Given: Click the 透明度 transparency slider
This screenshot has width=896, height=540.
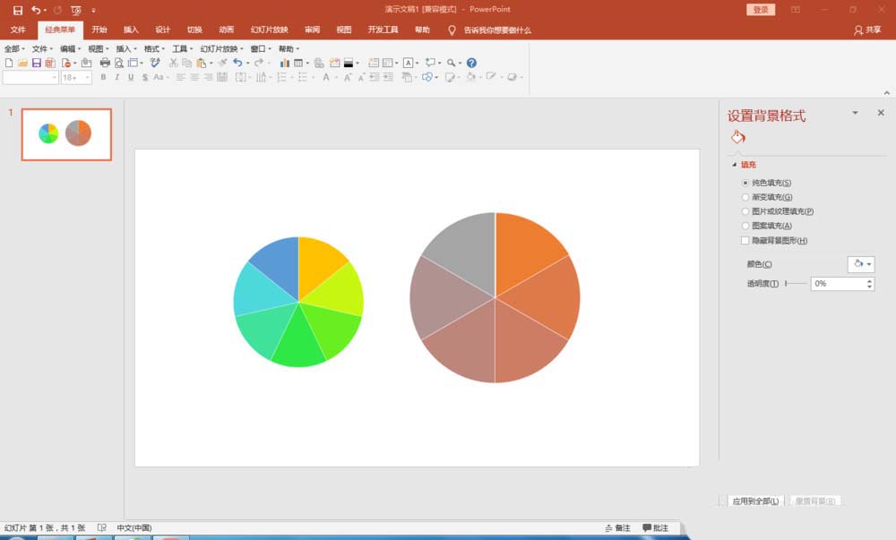Looking at the screenshot, I should pyautogui.click(x=796, y=283).
